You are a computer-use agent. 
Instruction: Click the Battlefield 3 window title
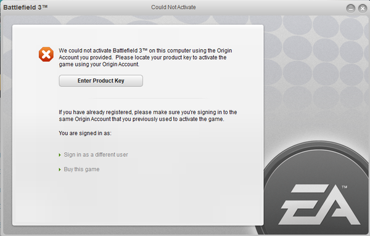click(25, 7)
